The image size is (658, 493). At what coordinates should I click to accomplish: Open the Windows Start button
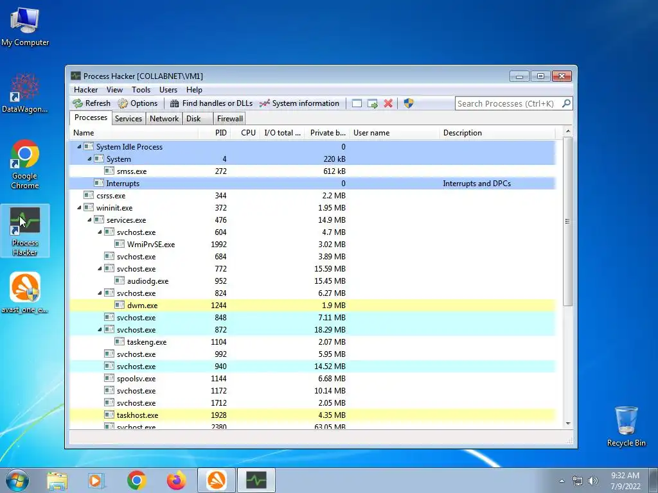[17, 480]
